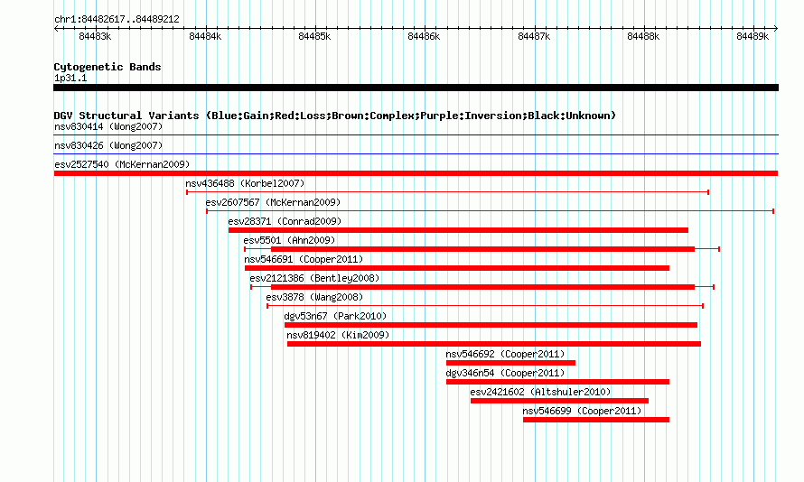Click the DGV Structural Variants track title
Image resolution: width=804 pixels, height=482 pixels.
[335, 116]
